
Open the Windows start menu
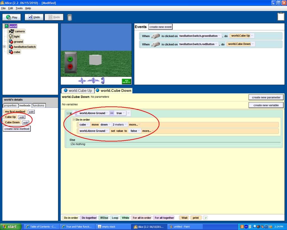(x=11, y=227)
